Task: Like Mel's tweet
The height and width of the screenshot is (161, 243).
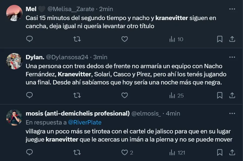Action: pos(124,39)
